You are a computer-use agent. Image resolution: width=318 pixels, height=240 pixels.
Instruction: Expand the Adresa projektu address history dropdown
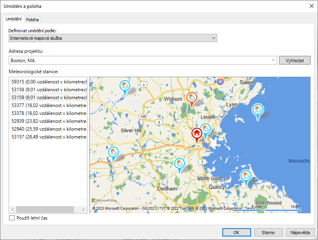pyautogui.click(x=273, y=60)
